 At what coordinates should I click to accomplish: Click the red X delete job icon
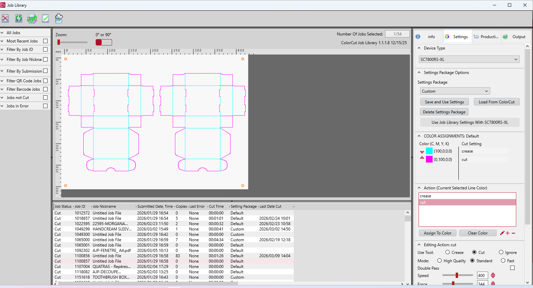click(x=5, y=18)
